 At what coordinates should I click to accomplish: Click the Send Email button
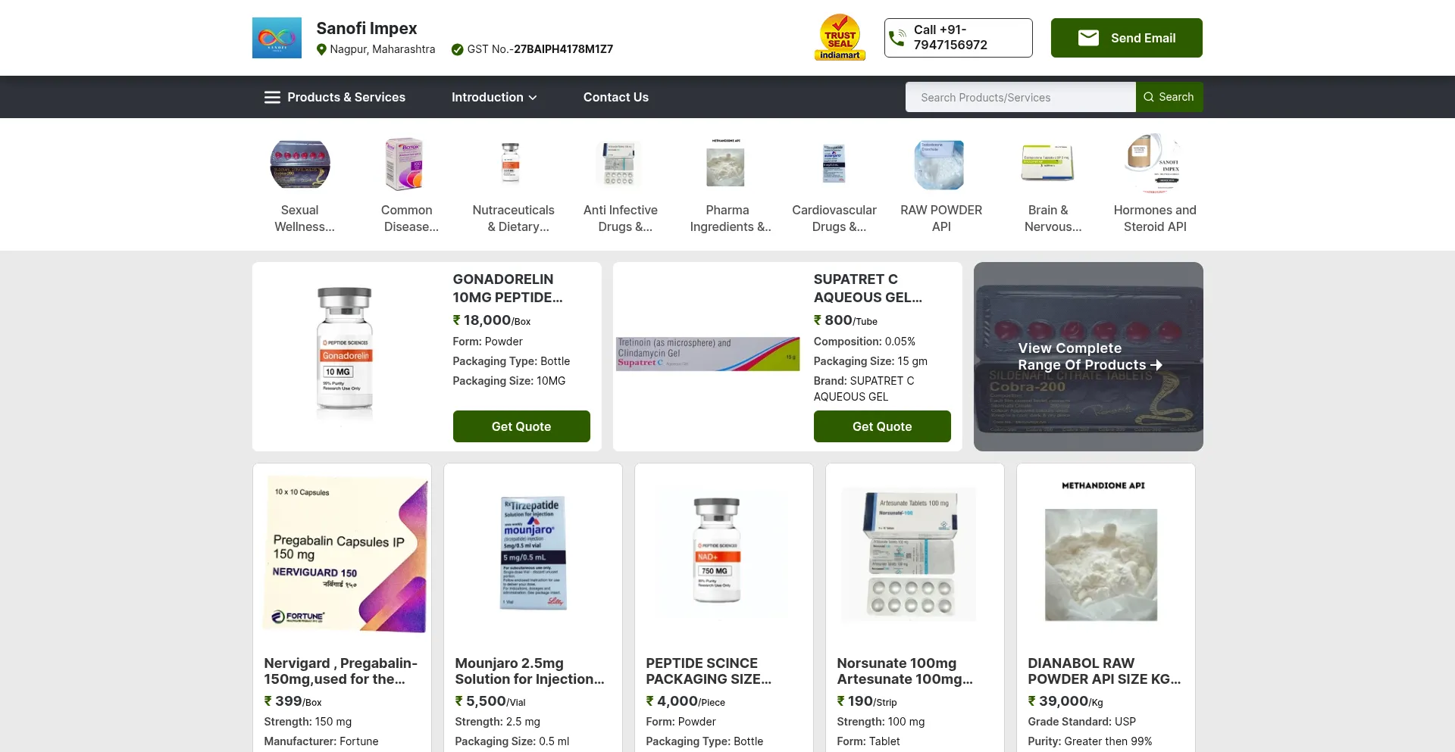pos(1126,38)
